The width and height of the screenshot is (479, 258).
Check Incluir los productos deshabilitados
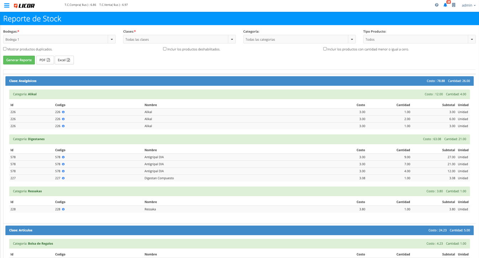click(x=165, y=49)
